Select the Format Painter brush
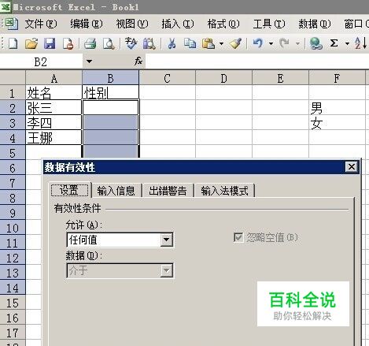 click(235, 43)
